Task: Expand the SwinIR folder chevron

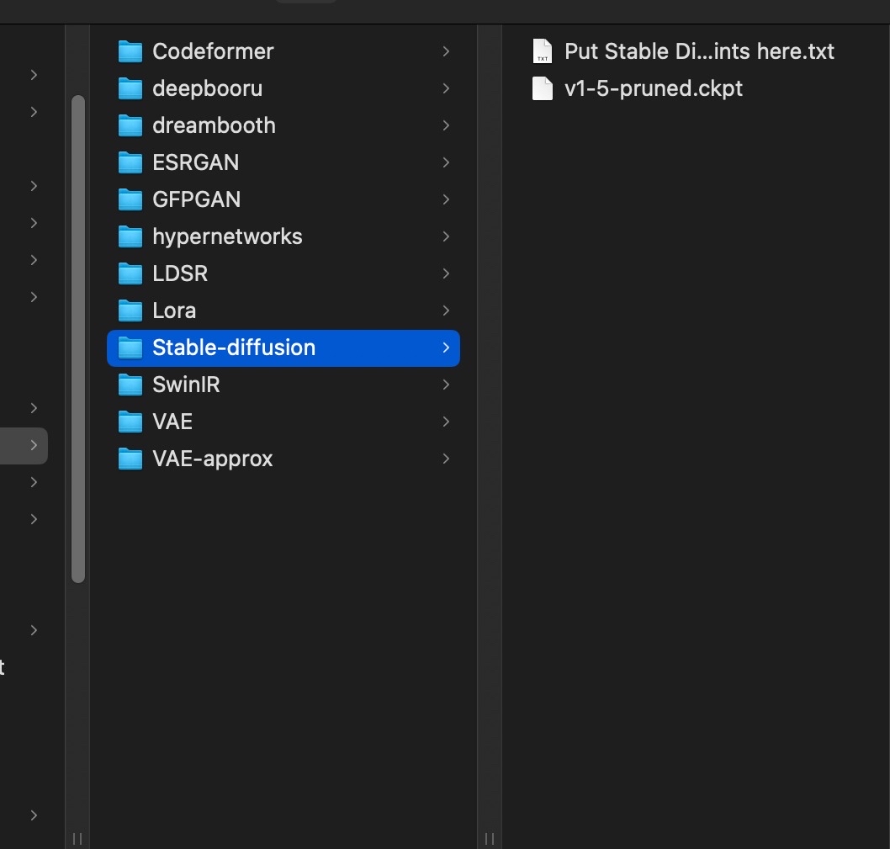Action: (446, 385)
